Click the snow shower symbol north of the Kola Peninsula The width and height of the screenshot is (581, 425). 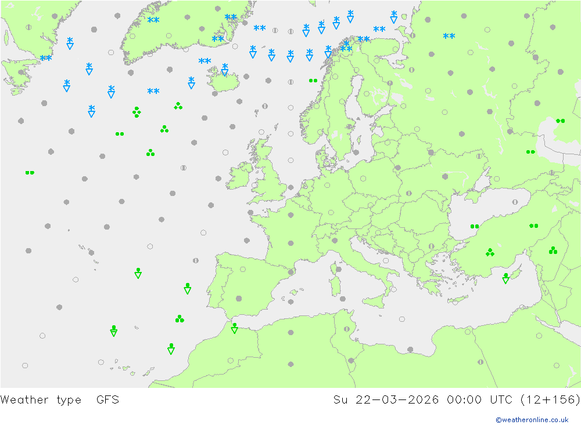[x=393, y=17]
